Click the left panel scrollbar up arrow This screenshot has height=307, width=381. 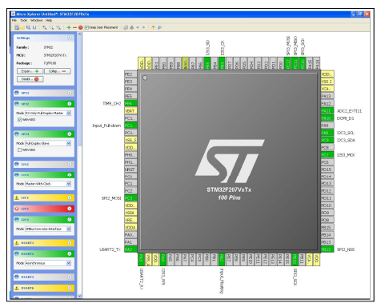[79, 34]
